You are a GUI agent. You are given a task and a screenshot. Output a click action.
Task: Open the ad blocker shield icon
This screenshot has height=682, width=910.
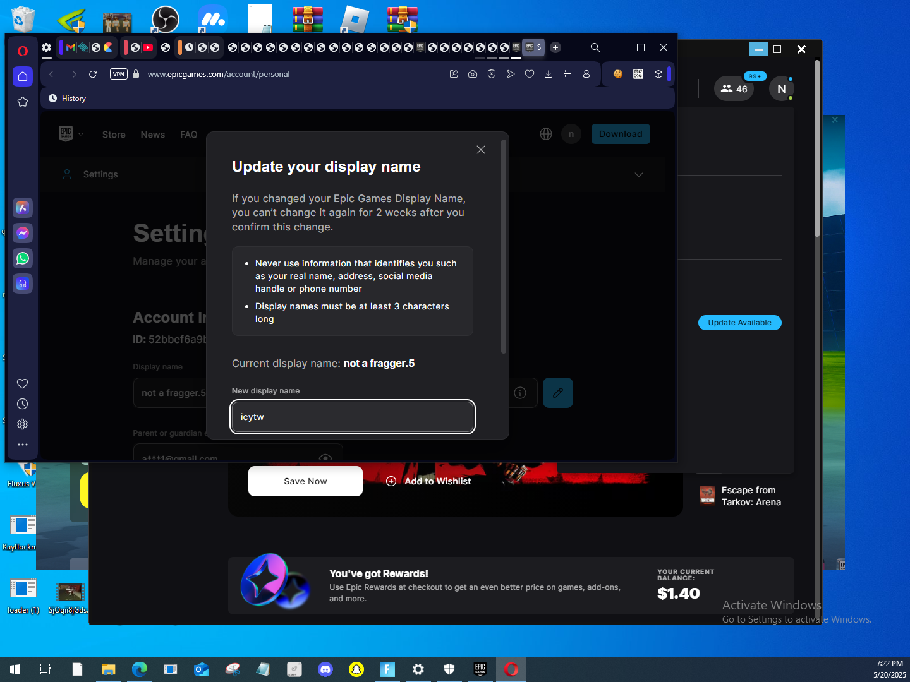(x=492, y=74)
